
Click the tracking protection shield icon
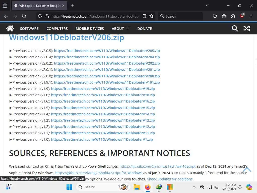point(40,16)
